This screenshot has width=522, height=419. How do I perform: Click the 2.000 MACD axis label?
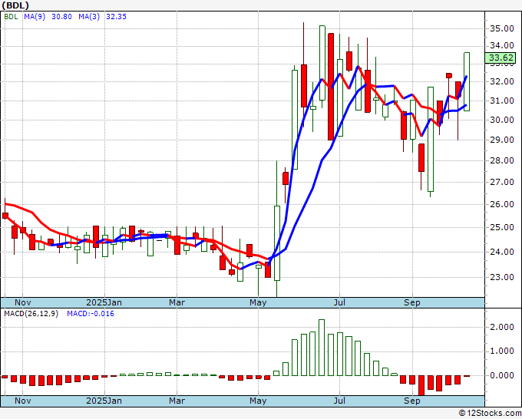tap(502, 327)
